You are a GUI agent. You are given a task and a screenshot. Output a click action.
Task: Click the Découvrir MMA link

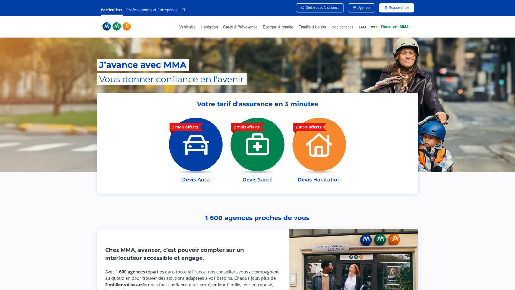[395, 27]
